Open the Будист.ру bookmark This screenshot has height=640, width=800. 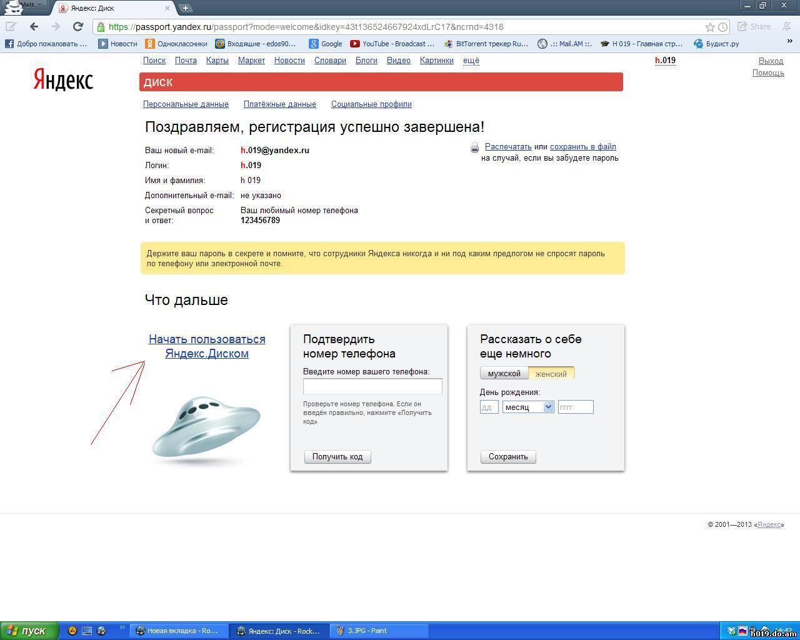(x=716, y=44)
